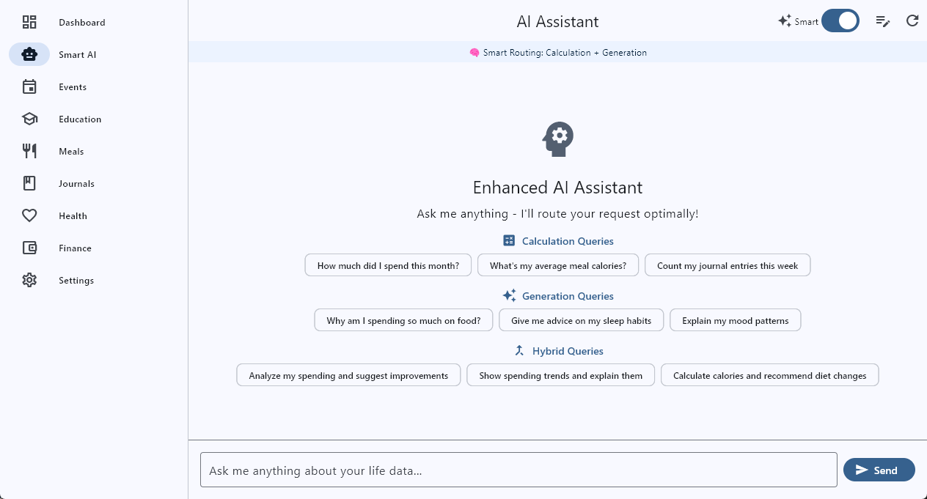Open the Finance wallet icon
Viewport: 927px width, 499px height.
[29, 248]
